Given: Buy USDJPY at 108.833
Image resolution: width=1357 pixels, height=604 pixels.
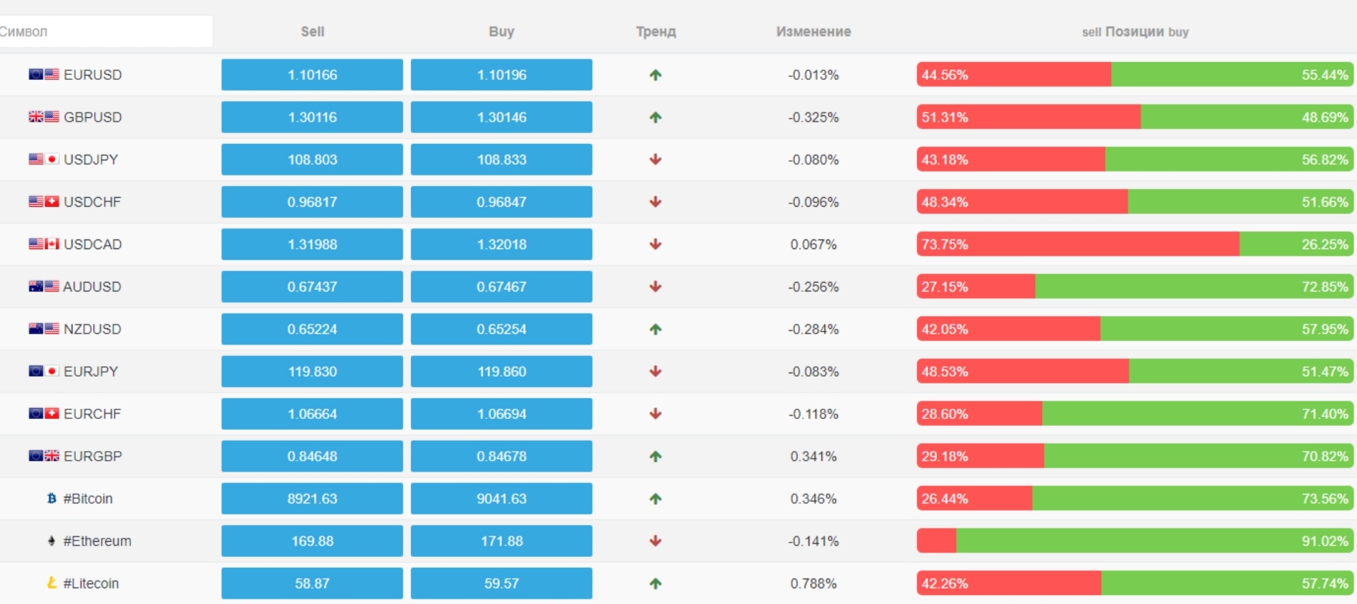Looking at the screenshot, I should [x=501, y=159].
